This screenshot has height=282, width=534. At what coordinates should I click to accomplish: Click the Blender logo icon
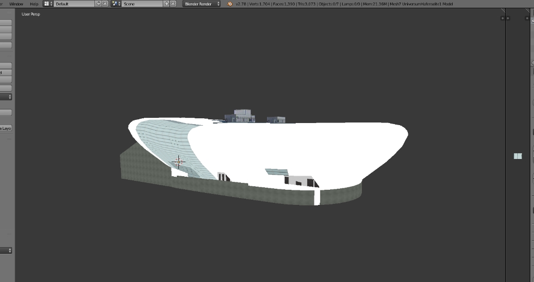click(x=229, y=4)
